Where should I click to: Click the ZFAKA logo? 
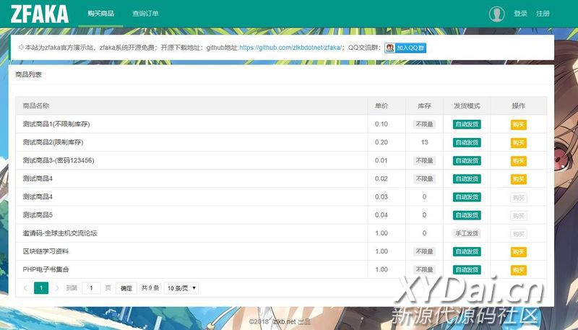pos(40,14)
